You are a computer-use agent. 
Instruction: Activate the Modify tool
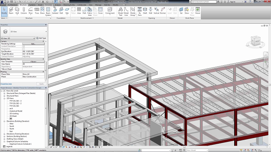point(4,11)
